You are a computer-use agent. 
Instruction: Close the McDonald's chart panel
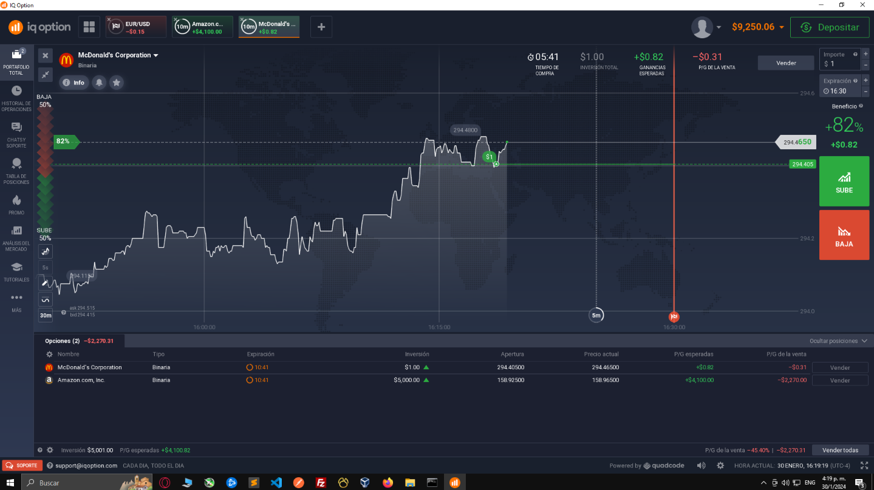(x=46, y=56)
